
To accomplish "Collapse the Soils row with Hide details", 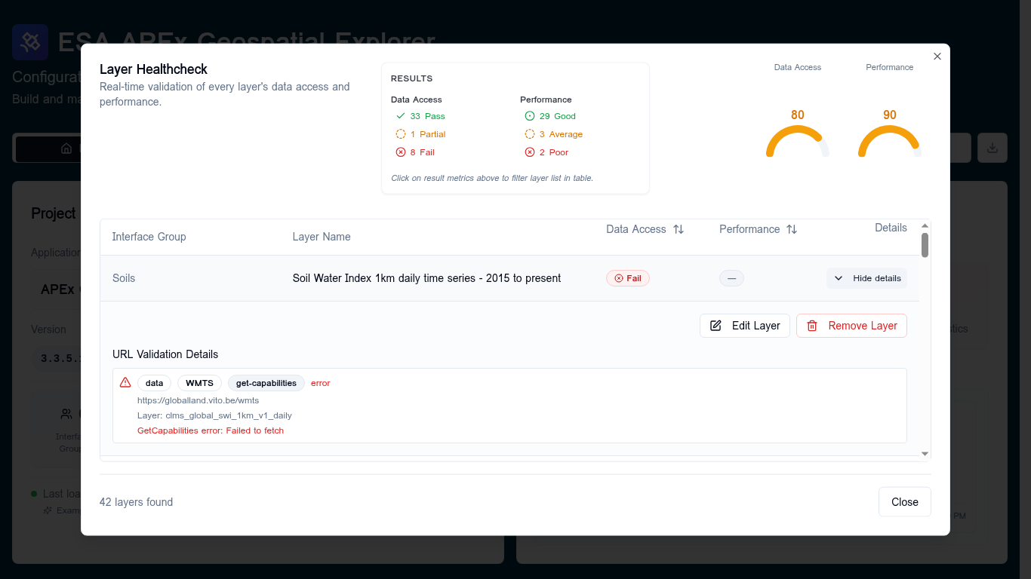I will click(866, 278).
